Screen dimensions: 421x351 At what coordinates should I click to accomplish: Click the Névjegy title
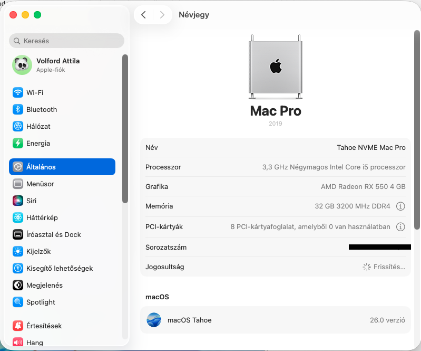point(194,15)
